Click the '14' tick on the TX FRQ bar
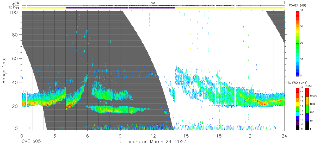 tap(301, 106)
